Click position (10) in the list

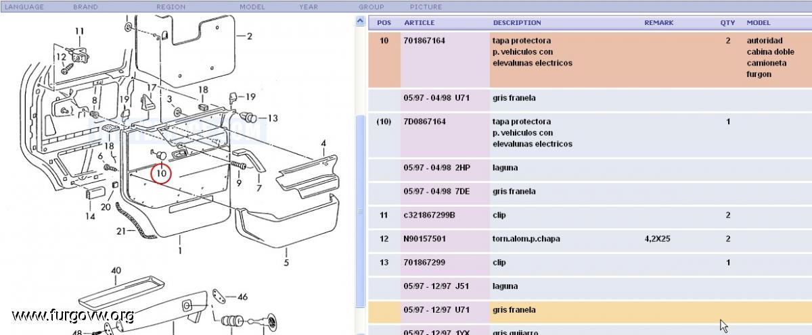pos(384,122)
